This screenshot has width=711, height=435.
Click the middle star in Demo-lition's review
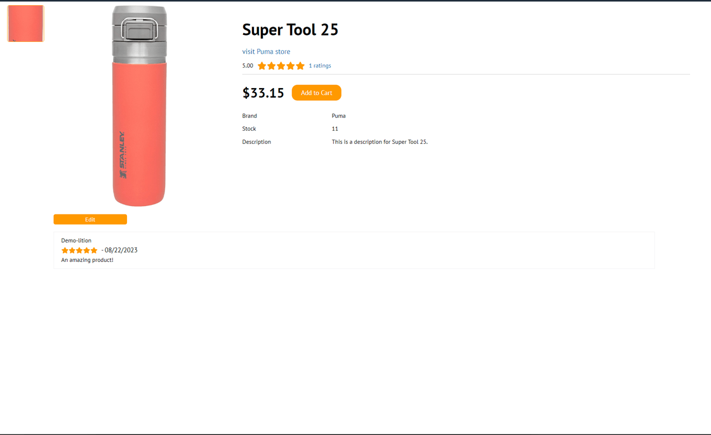tap(79, 250)
